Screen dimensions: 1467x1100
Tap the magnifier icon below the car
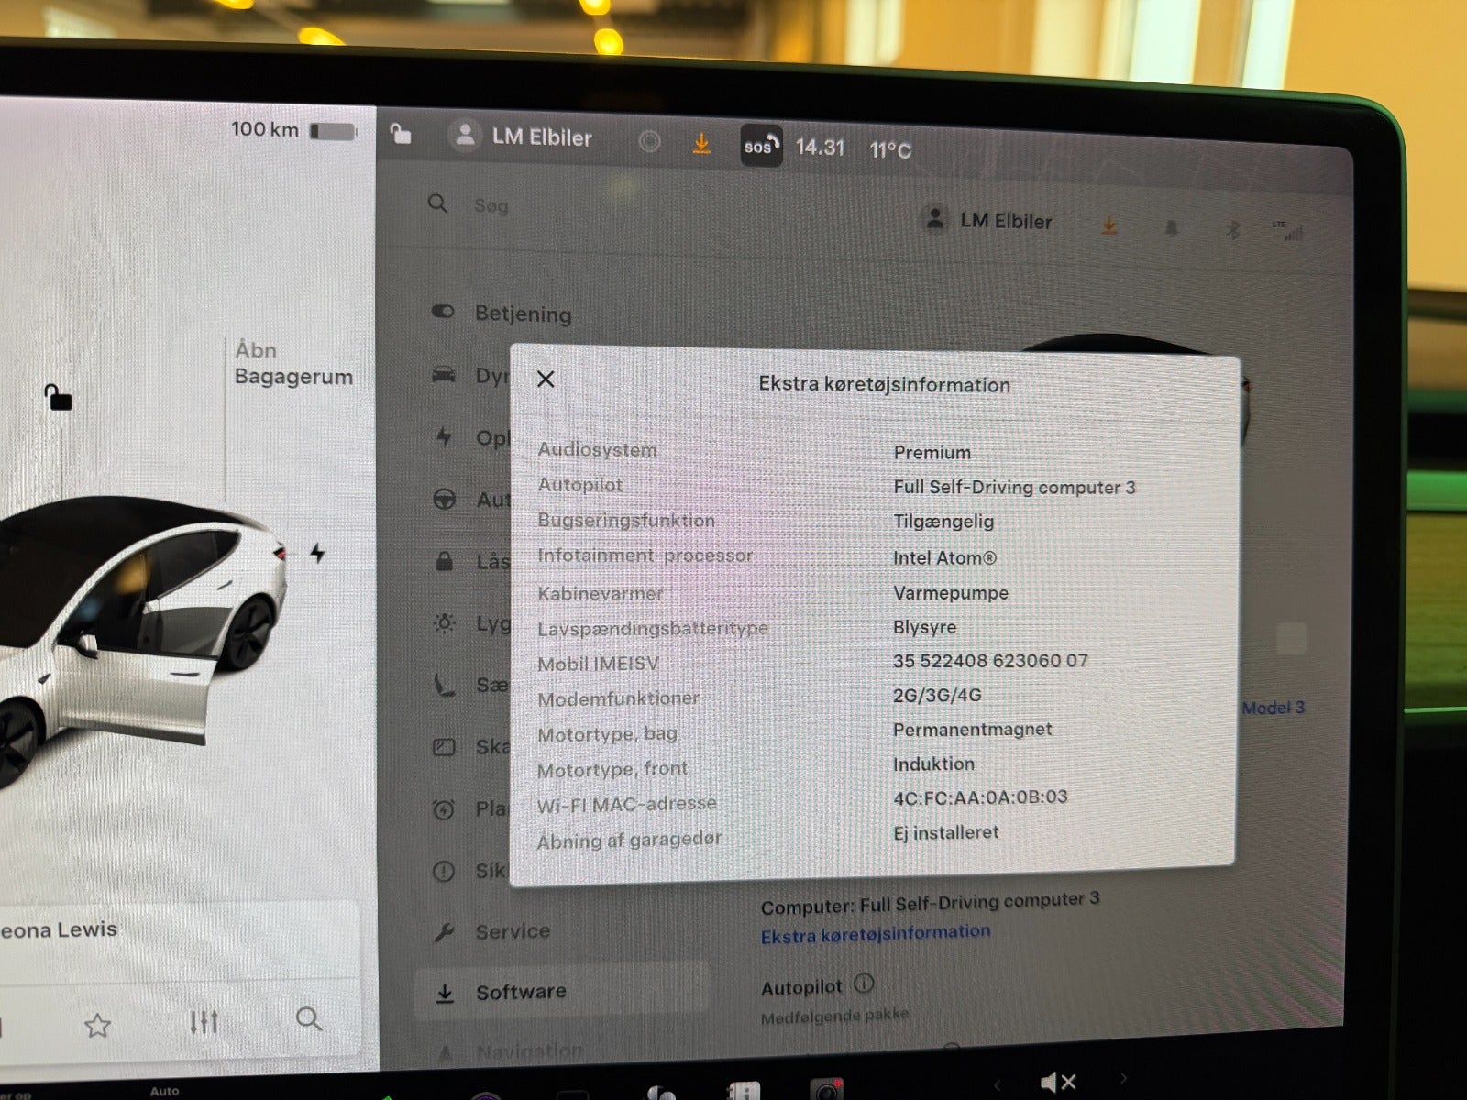tap(309, 1018)
